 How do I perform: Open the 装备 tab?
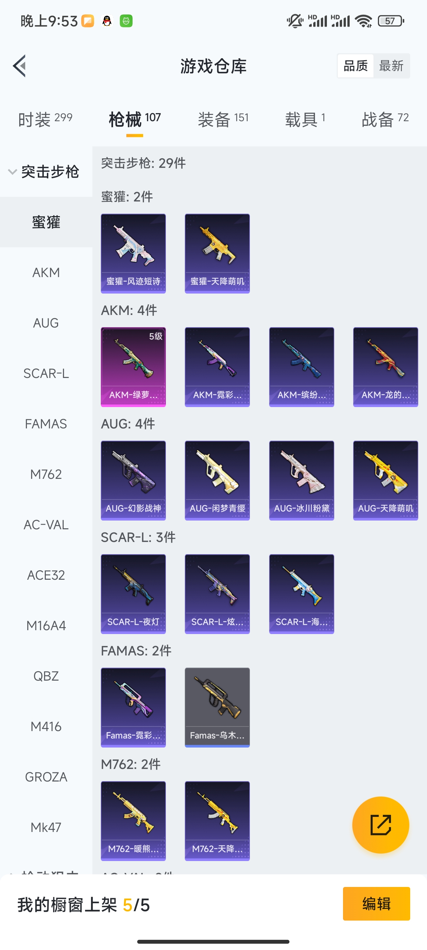223,119
